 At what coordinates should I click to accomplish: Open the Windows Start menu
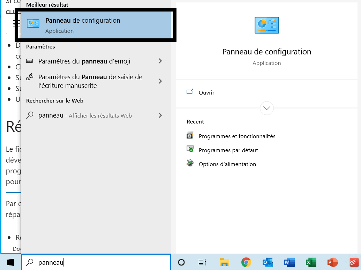pyautogui.click(x=10, y=262)
